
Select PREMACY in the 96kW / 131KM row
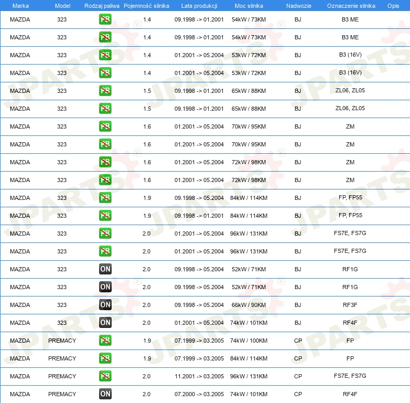62,376
